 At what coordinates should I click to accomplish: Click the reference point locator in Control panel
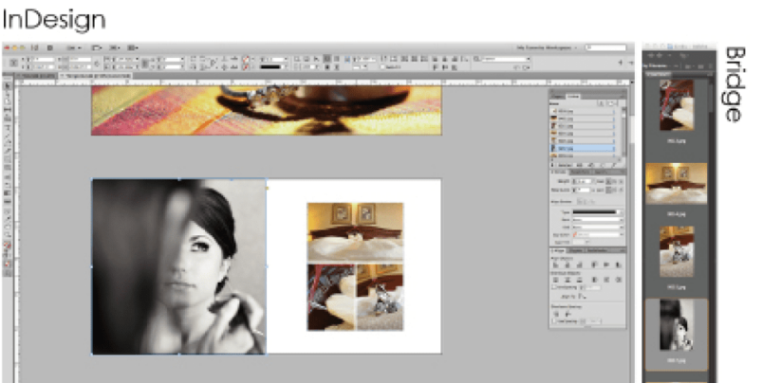(x=13, y=63)
